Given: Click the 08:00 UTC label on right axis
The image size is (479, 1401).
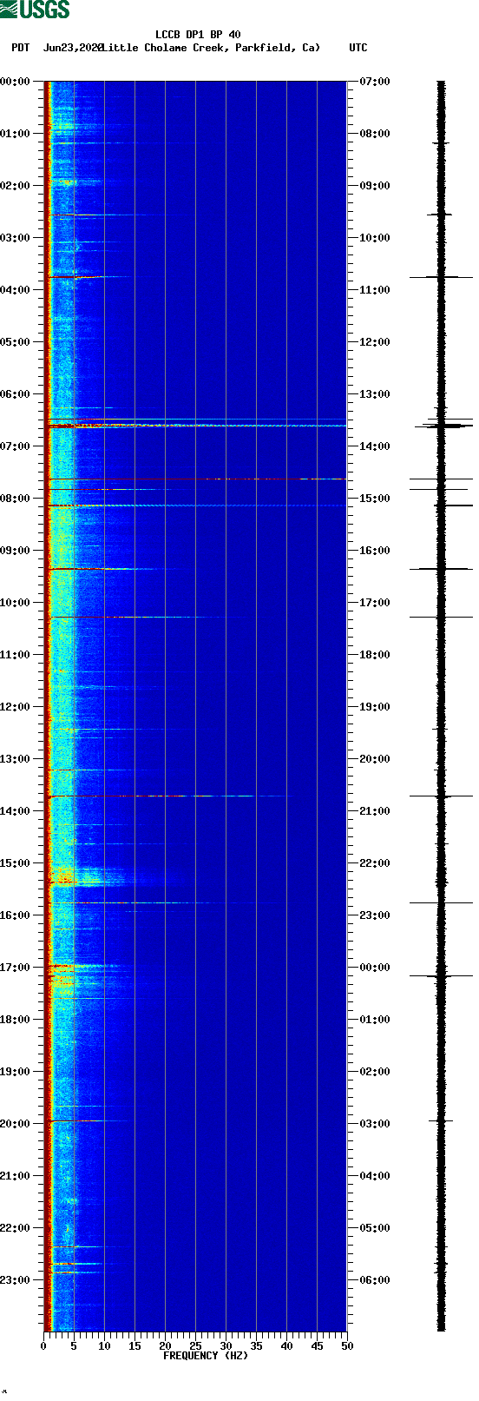Looking at the screenshot, I should 375,134.
